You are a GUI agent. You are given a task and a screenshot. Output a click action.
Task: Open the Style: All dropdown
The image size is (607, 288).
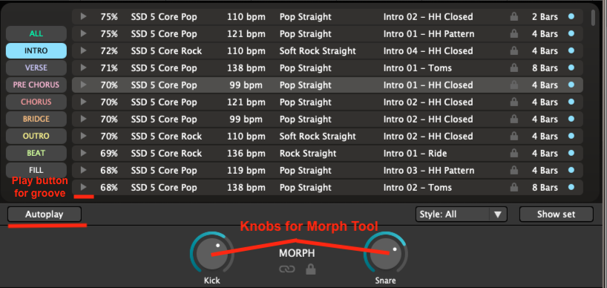[x=461, y=214]
